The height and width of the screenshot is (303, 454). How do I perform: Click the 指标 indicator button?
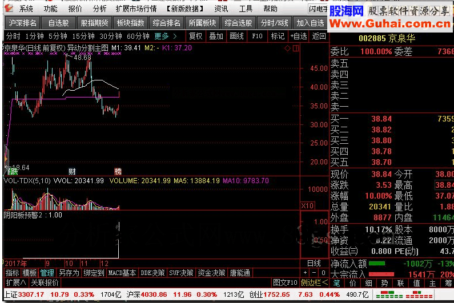13,273
